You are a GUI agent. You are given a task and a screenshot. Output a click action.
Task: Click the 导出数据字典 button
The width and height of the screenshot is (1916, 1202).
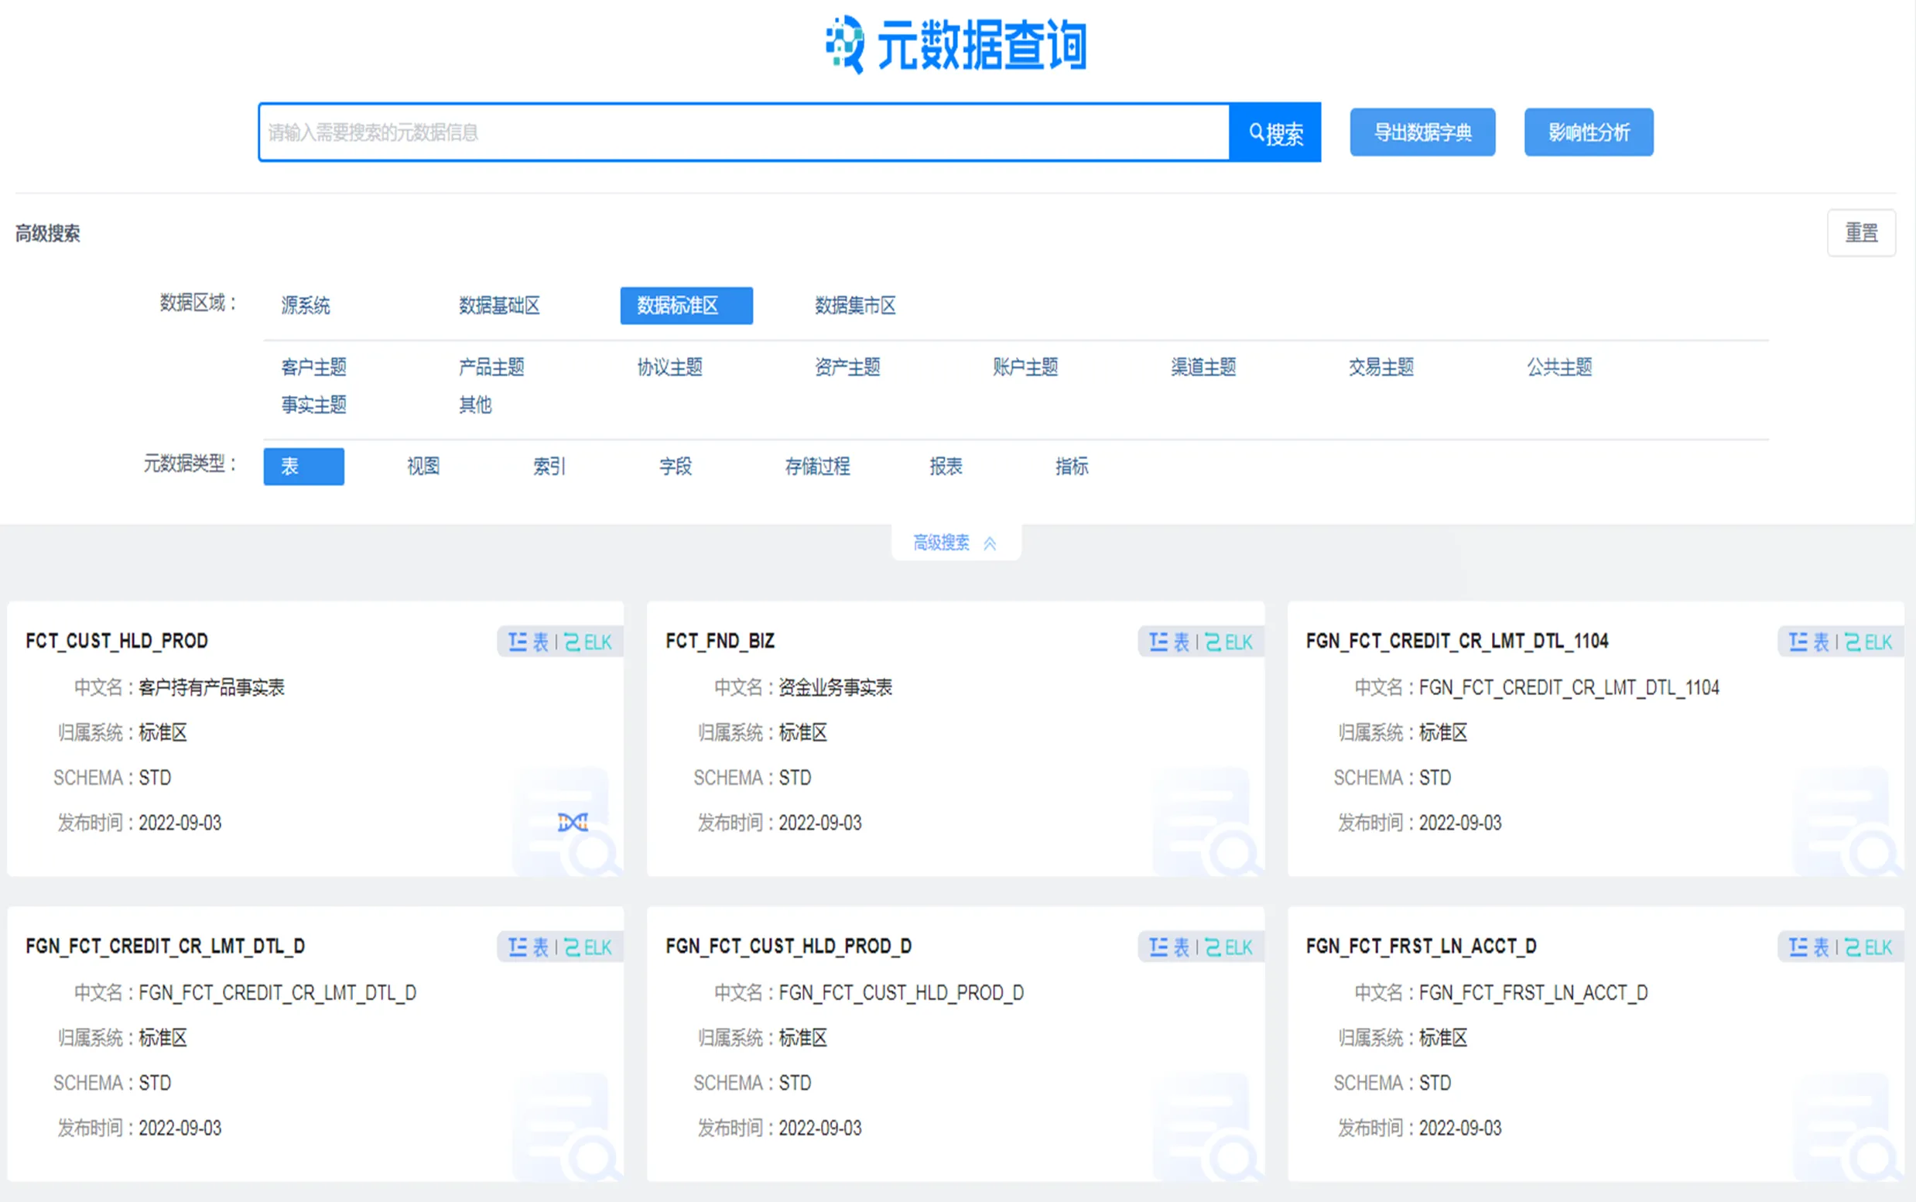pos(1422,132)
